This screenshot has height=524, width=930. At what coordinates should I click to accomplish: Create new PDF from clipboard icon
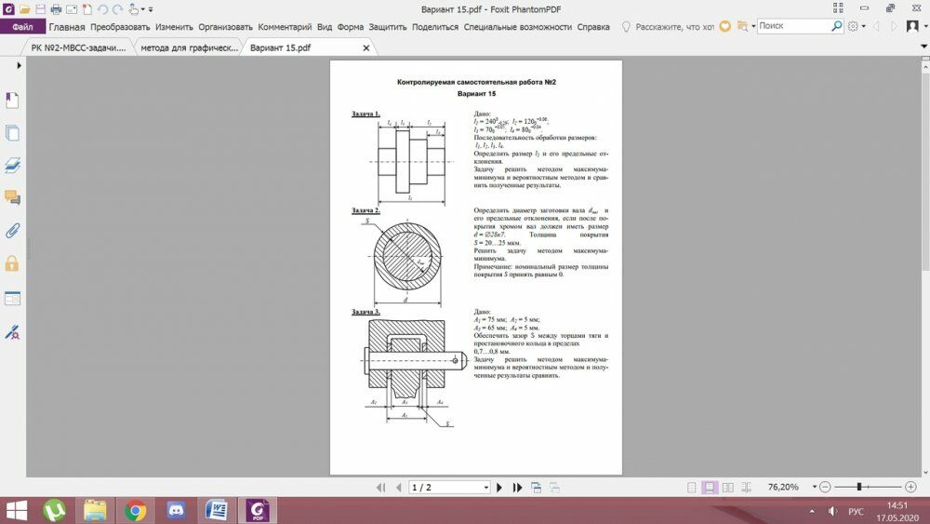pyautogui.click(x=87, y=9)
